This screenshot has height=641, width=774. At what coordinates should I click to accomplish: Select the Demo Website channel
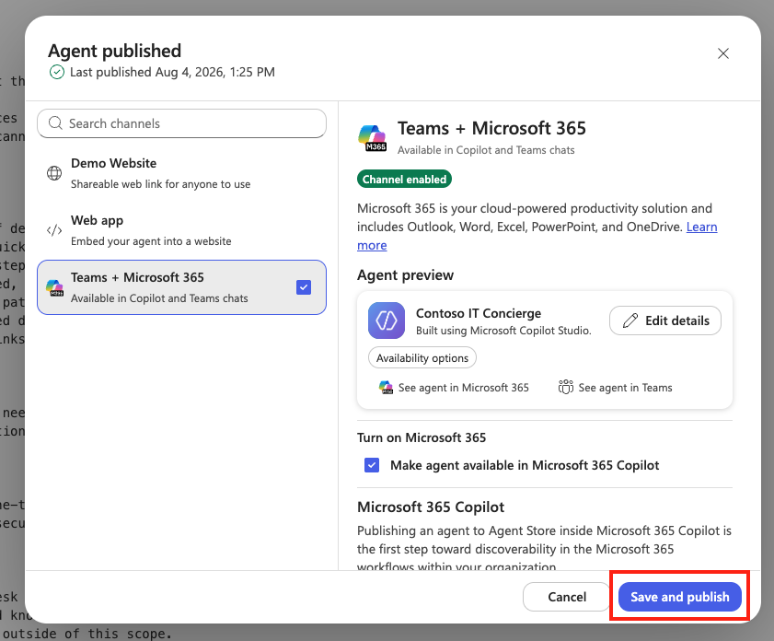click(x=181, y=173)
